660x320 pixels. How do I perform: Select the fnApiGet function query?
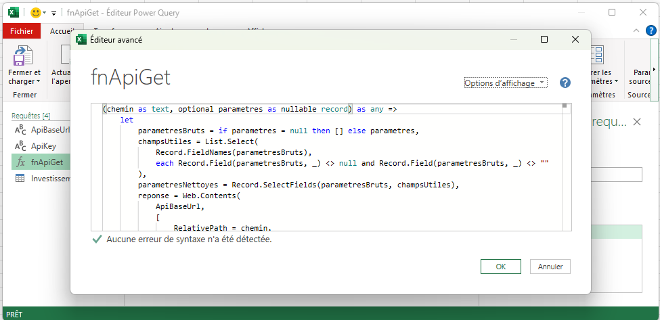41,162
